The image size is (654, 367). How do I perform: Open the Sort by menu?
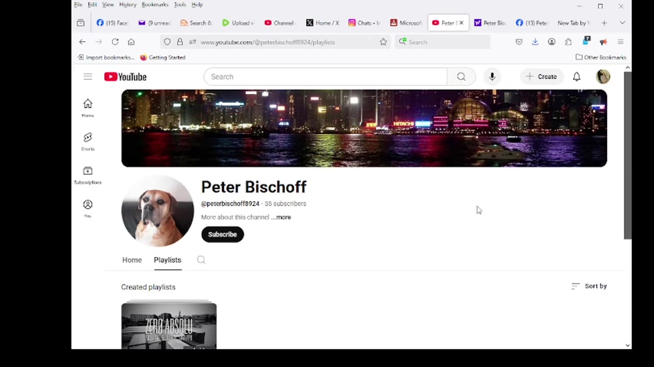point(589,286)
